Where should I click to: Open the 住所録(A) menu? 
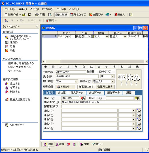(x=48, y=9)
